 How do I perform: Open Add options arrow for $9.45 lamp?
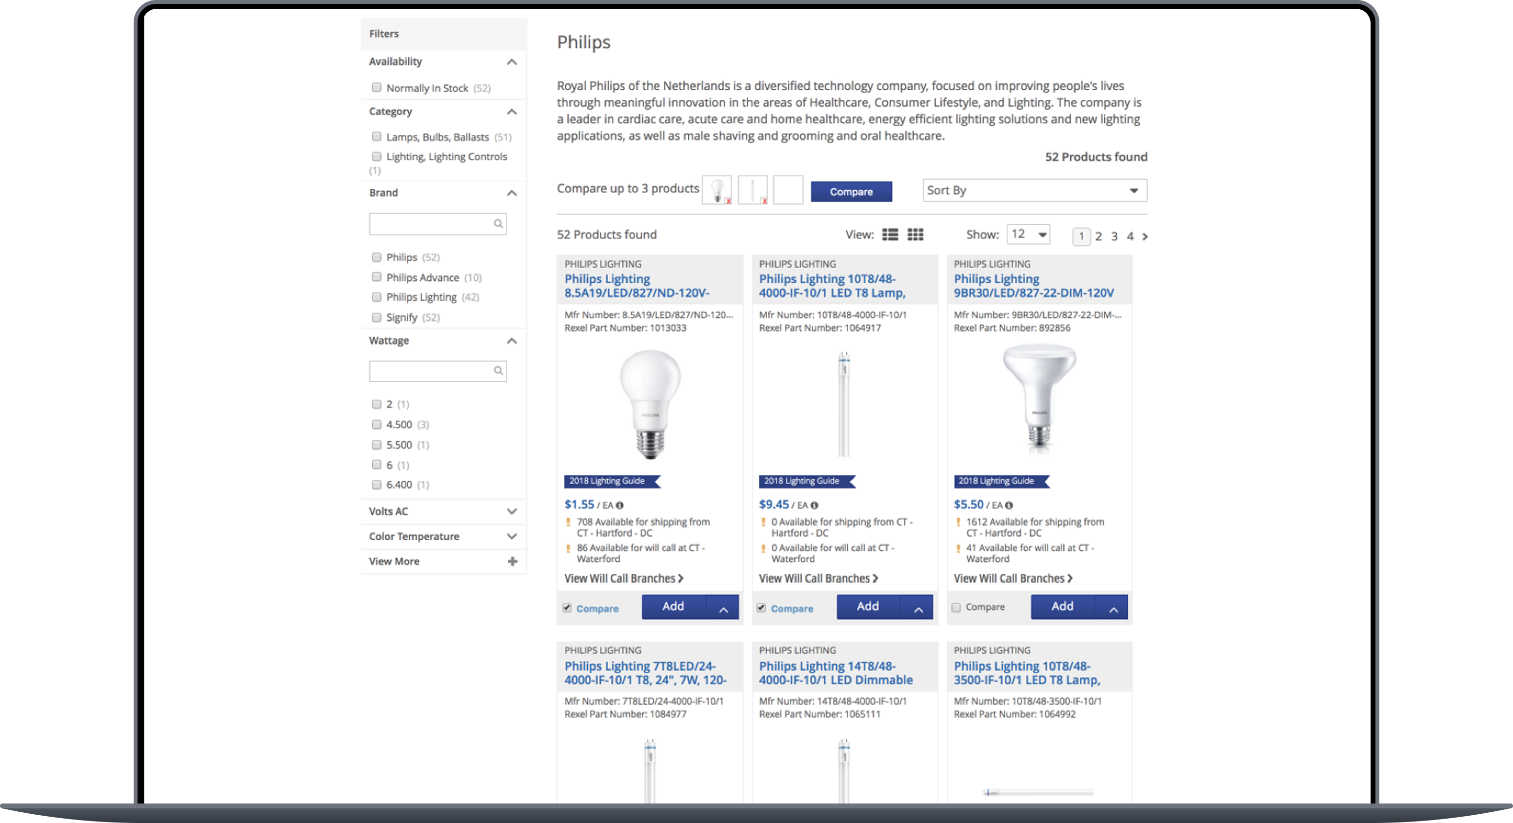(917, 607)
